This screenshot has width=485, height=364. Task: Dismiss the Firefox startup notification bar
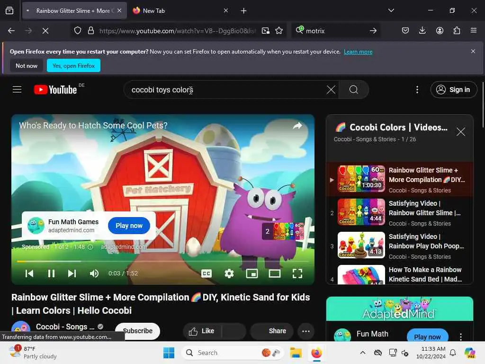coord(473,51)
